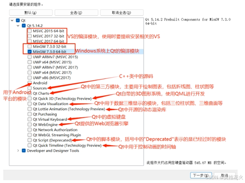Select the Sources row label
The image size is (245, 183).
[40, 88]
